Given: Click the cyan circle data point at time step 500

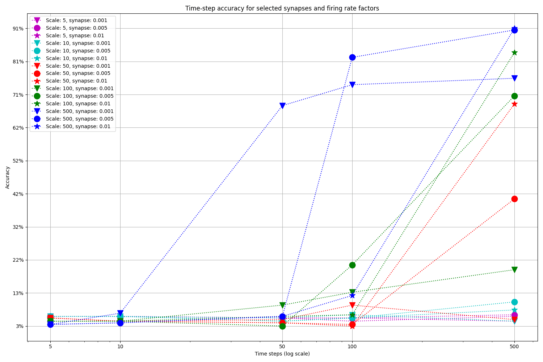Looking at the screenshot, I should [x=514, y=302].
